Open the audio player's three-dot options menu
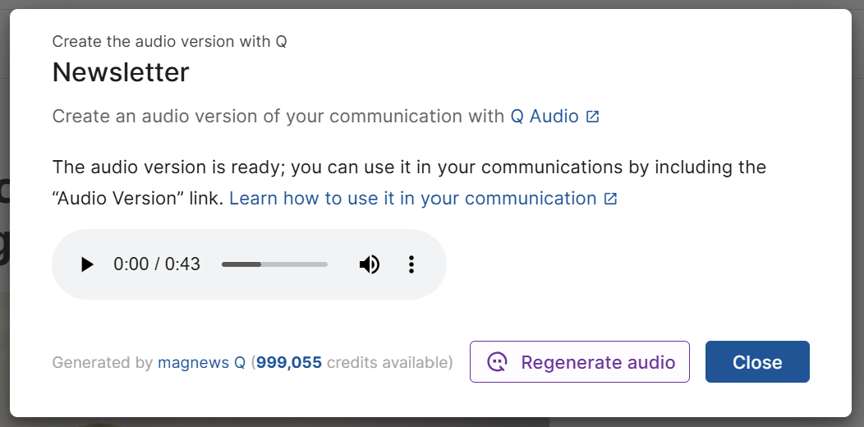This screenshot has width=864, height=427. (x=411, y=264)
